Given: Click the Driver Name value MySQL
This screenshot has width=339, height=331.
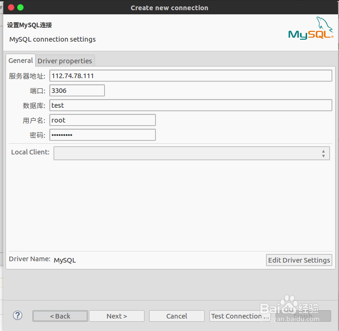Looking at the screenshot, I should 65,260.
